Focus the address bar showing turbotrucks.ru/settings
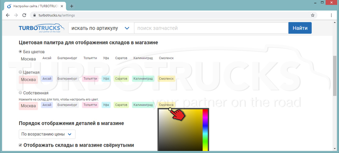This screenshot has width=339, height=153. (x=173, y=15)
